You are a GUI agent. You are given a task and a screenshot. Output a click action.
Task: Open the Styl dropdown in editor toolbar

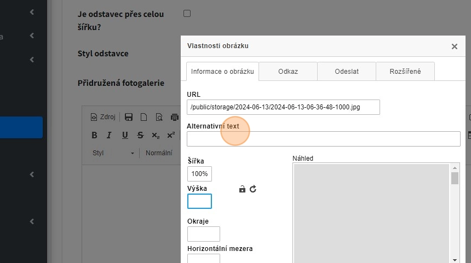click(113, 153)
